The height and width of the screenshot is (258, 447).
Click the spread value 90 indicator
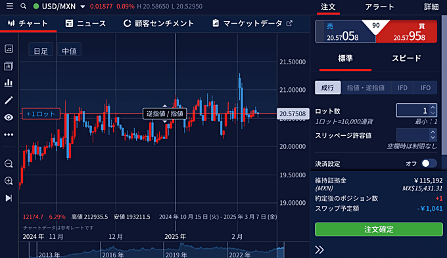point(376,26)
